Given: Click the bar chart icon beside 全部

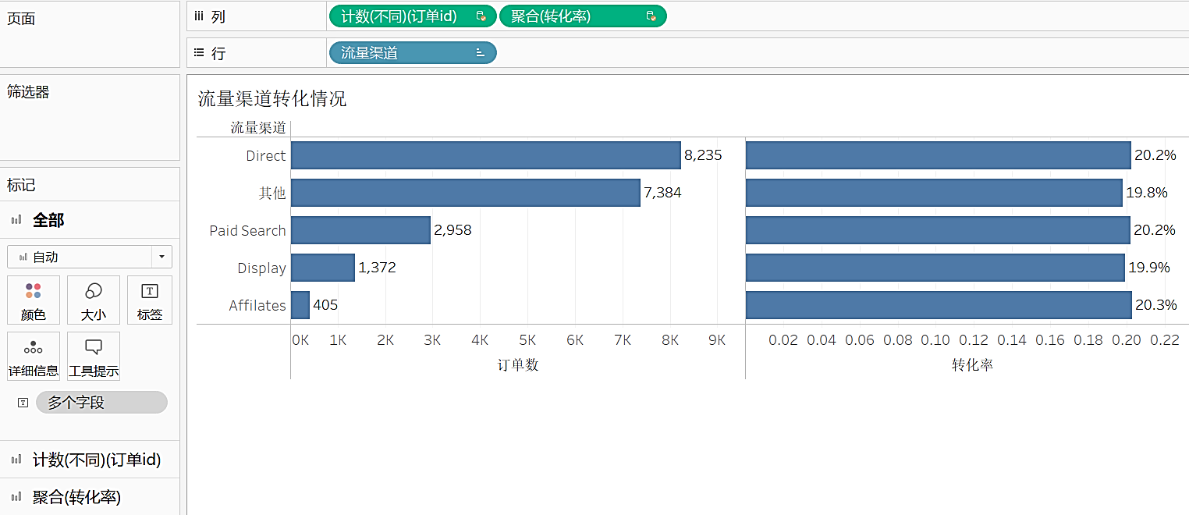Looking at the screenshot, I should tap(16, 221).
